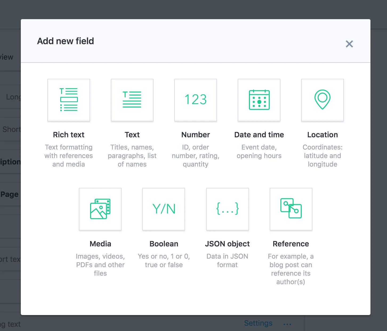Image resolution: width=387 pixels, height=331 pixels.
Task: Click the Date and time label
Action: click(259, 135)
